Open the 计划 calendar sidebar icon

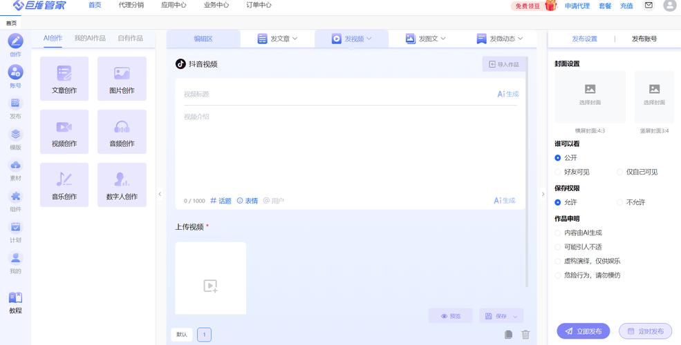[16, 227]
